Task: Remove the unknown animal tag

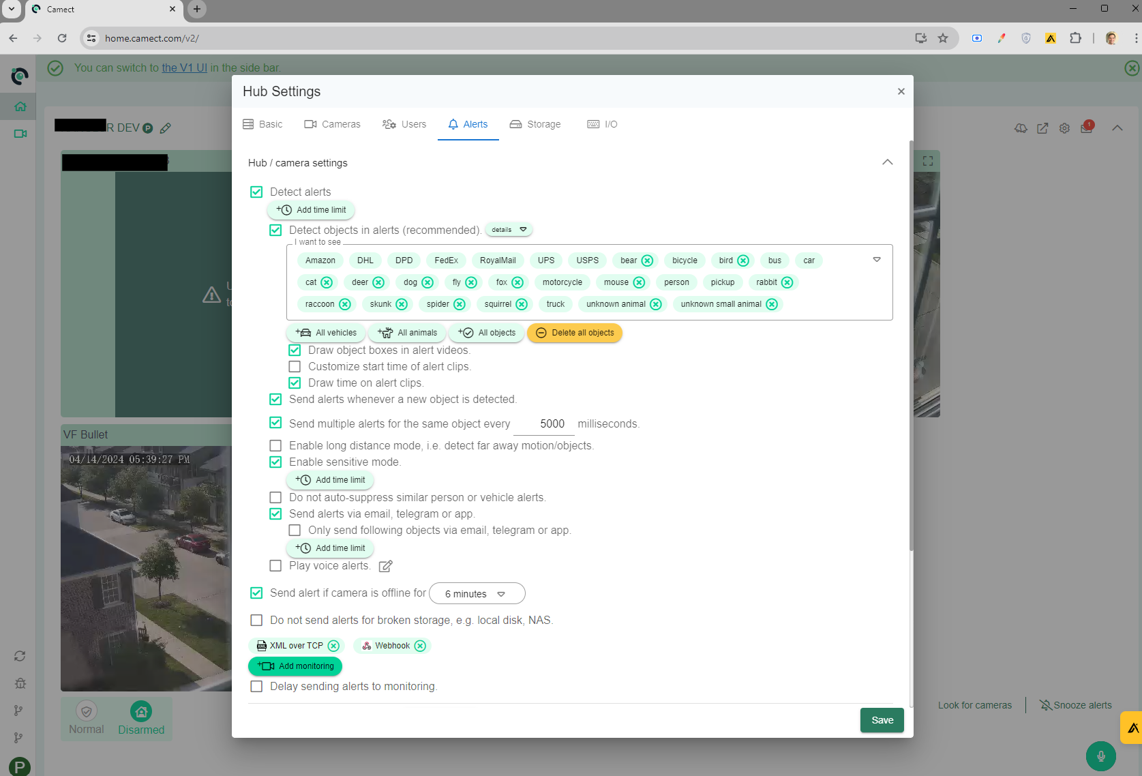Action: click(656, 304)
